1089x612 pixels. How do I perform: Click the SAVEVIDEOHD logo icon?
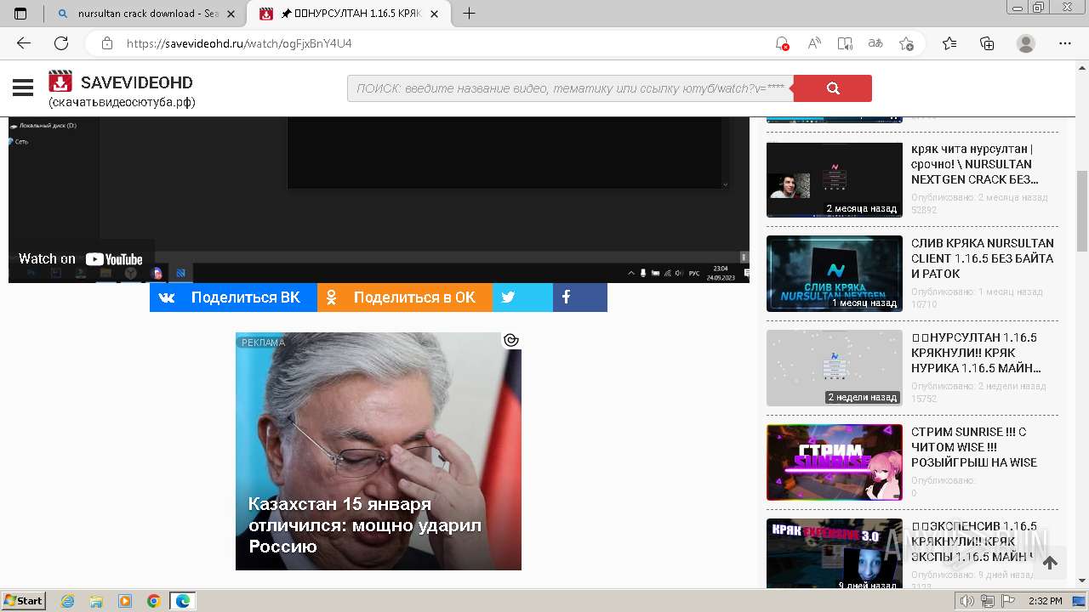pos(60,82)
